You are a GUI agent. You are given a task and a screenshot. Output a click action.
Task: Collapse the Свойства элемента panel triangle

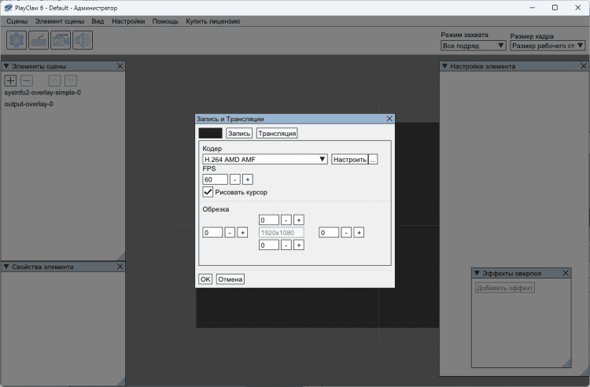tap(6, 267)
